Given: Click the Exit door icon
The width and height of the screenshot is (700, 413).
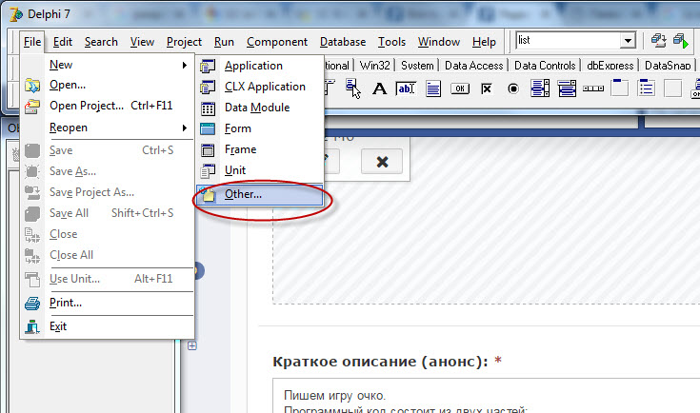Looking at the screenshot, I should click(x=32, y=327).
